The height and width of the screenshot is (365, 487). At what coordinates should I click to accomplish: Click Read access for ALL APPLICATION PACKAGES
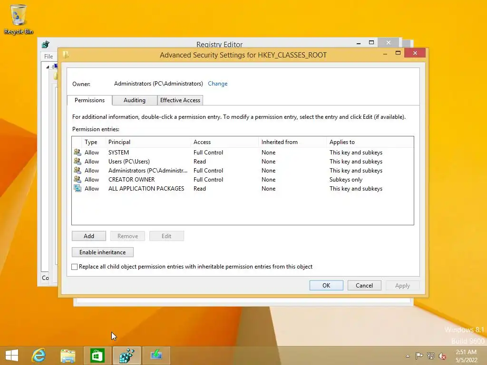[x=200, y=188]
